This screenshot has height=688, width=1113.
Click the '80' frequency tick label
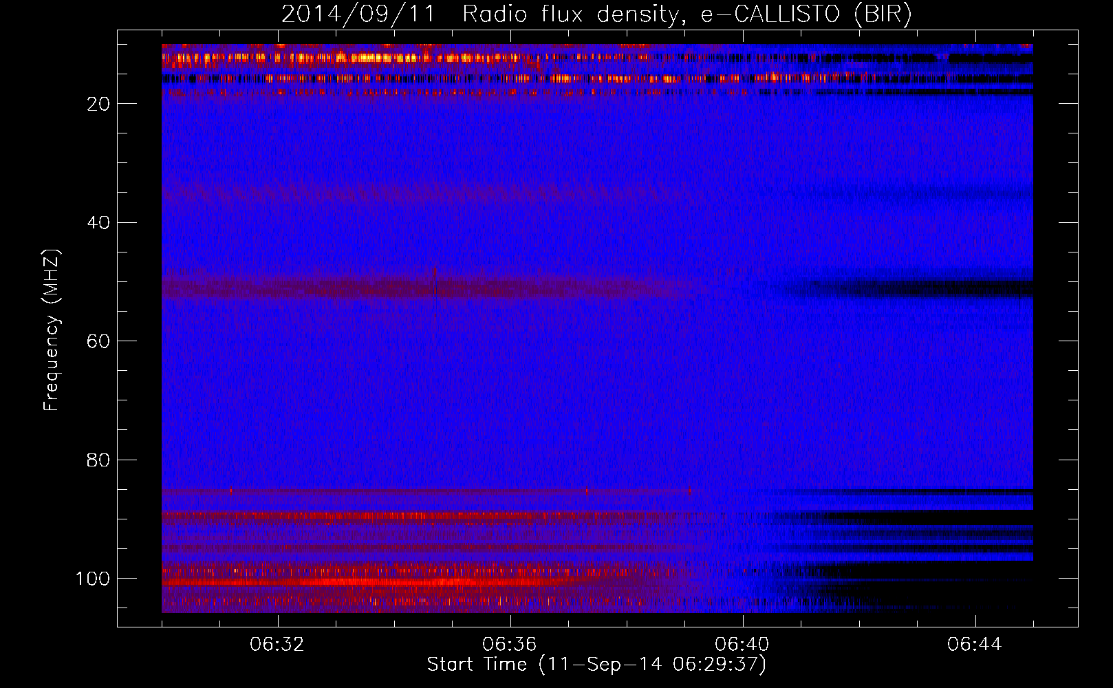tap(99, 460)
